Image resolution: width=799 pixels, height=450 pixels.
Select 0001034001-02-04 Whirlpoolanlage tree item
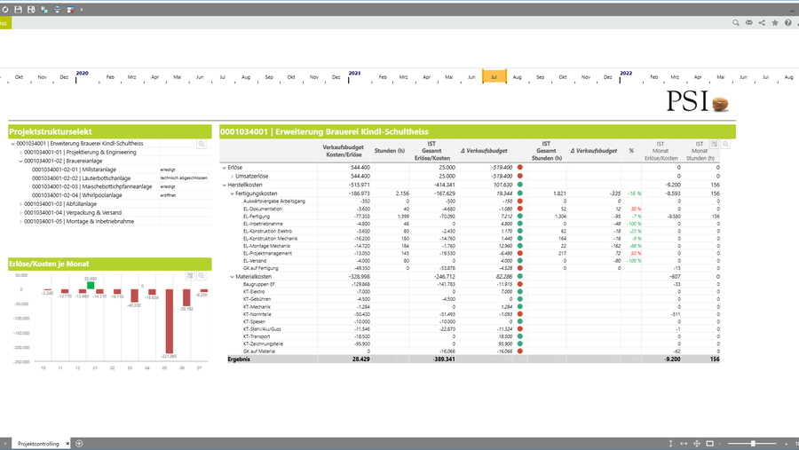[x=77, y=195]
